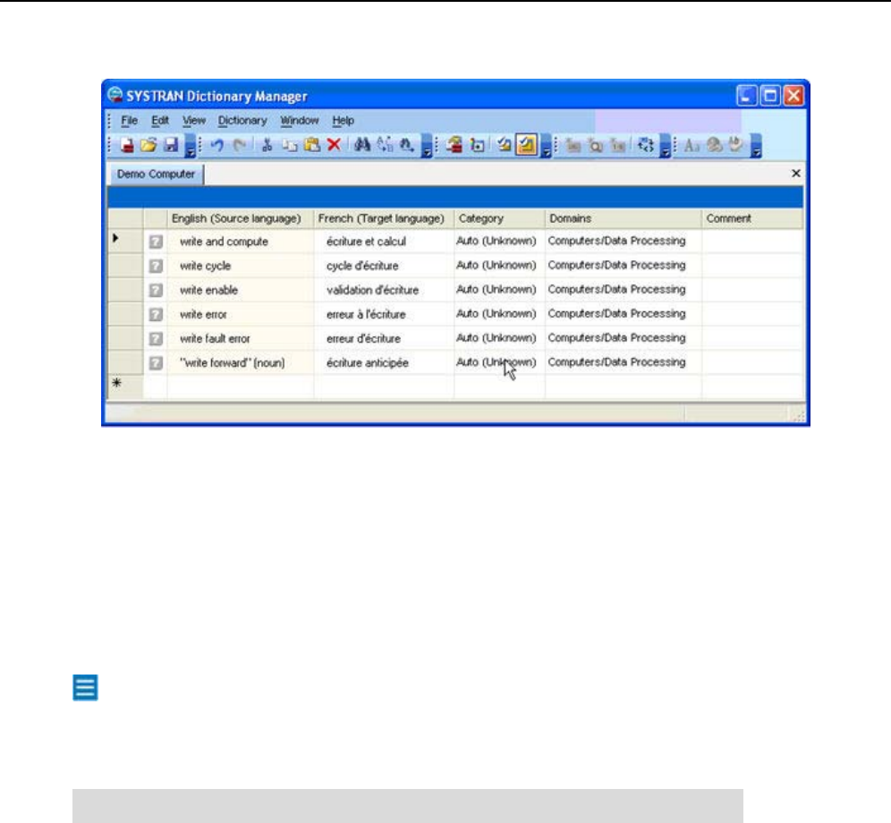The image size is (891, 823).
Task: Click the Comment cell of 'write and compute' row
Action: pos(753,242)
